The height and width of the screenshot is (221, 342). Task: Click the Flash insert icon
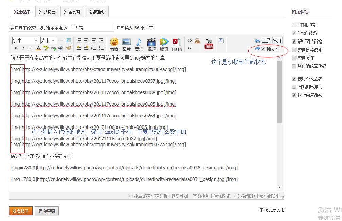(x=176, y=44)
